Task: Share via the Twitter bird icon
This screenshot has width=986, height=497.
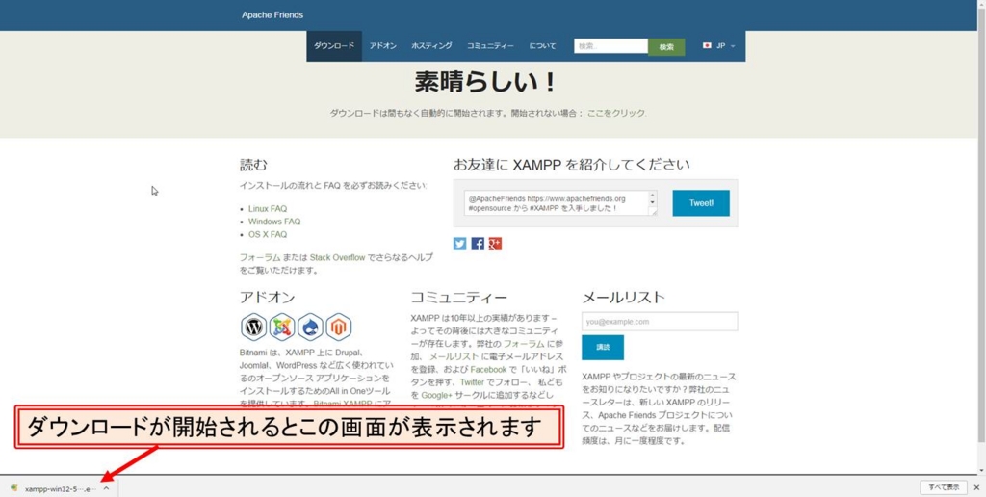Action: (x=459, y=244)
